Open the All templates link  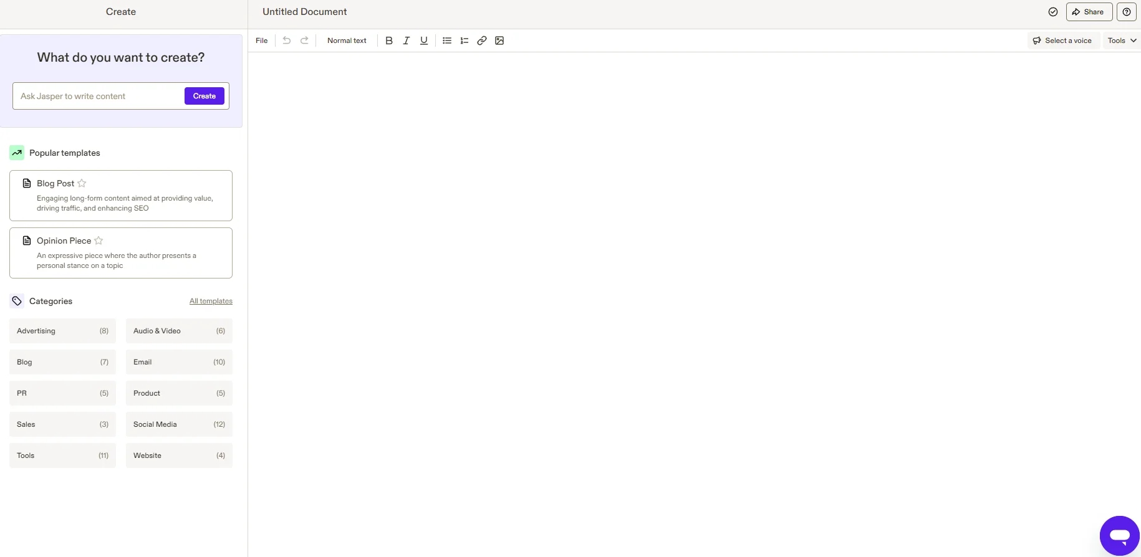click(x=211, y=301)
